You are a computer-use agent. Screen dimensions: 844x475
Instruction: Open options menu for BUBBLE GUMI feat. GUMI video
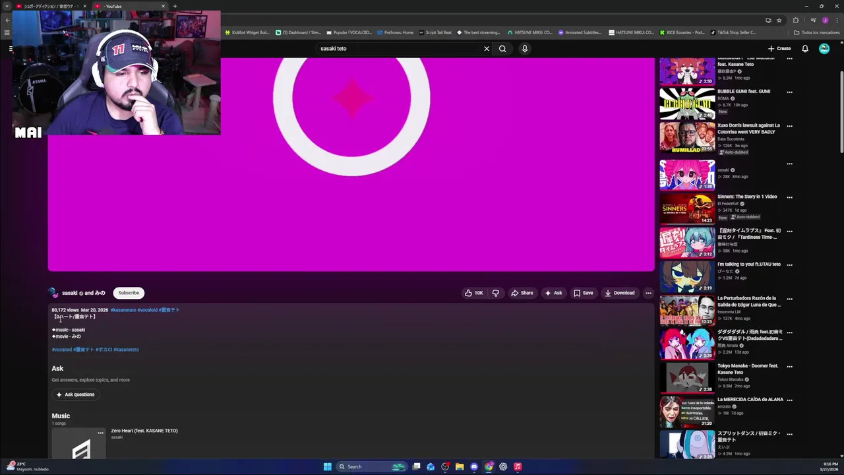point(789,92)
